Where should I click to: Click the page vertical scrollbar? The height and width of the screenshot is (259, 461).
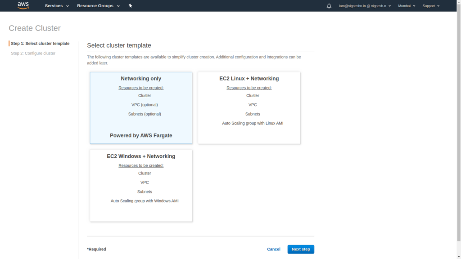[x=459, y=123]
